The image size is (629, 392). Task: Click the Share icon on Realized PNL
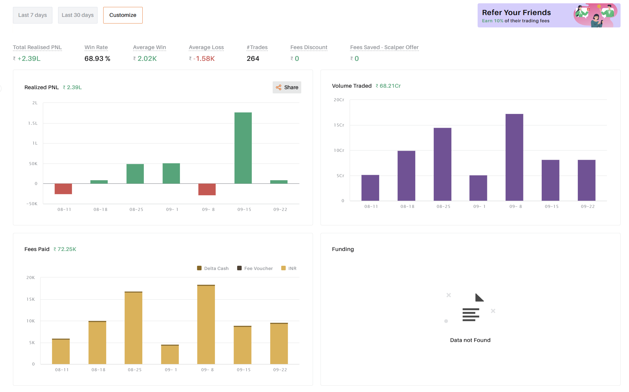279,87
